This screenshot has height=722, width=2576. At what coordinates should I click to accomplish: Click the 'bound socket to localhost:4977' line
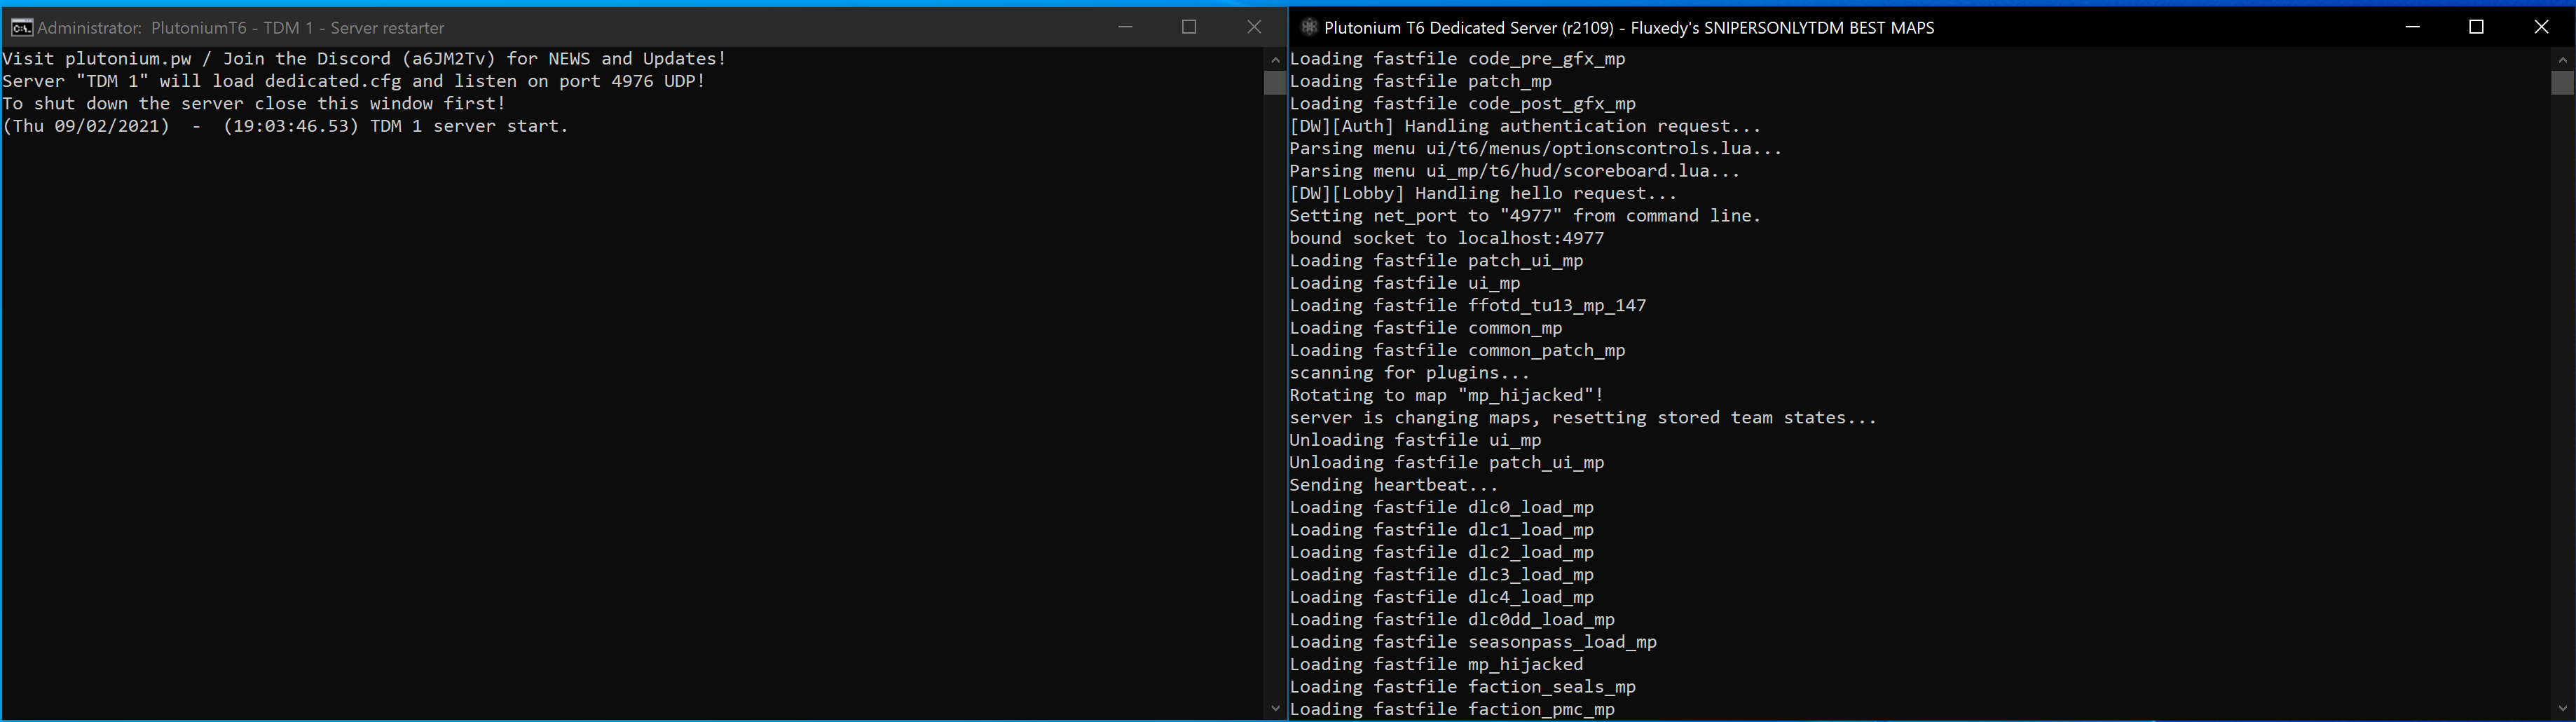[x=1446, y=238]
